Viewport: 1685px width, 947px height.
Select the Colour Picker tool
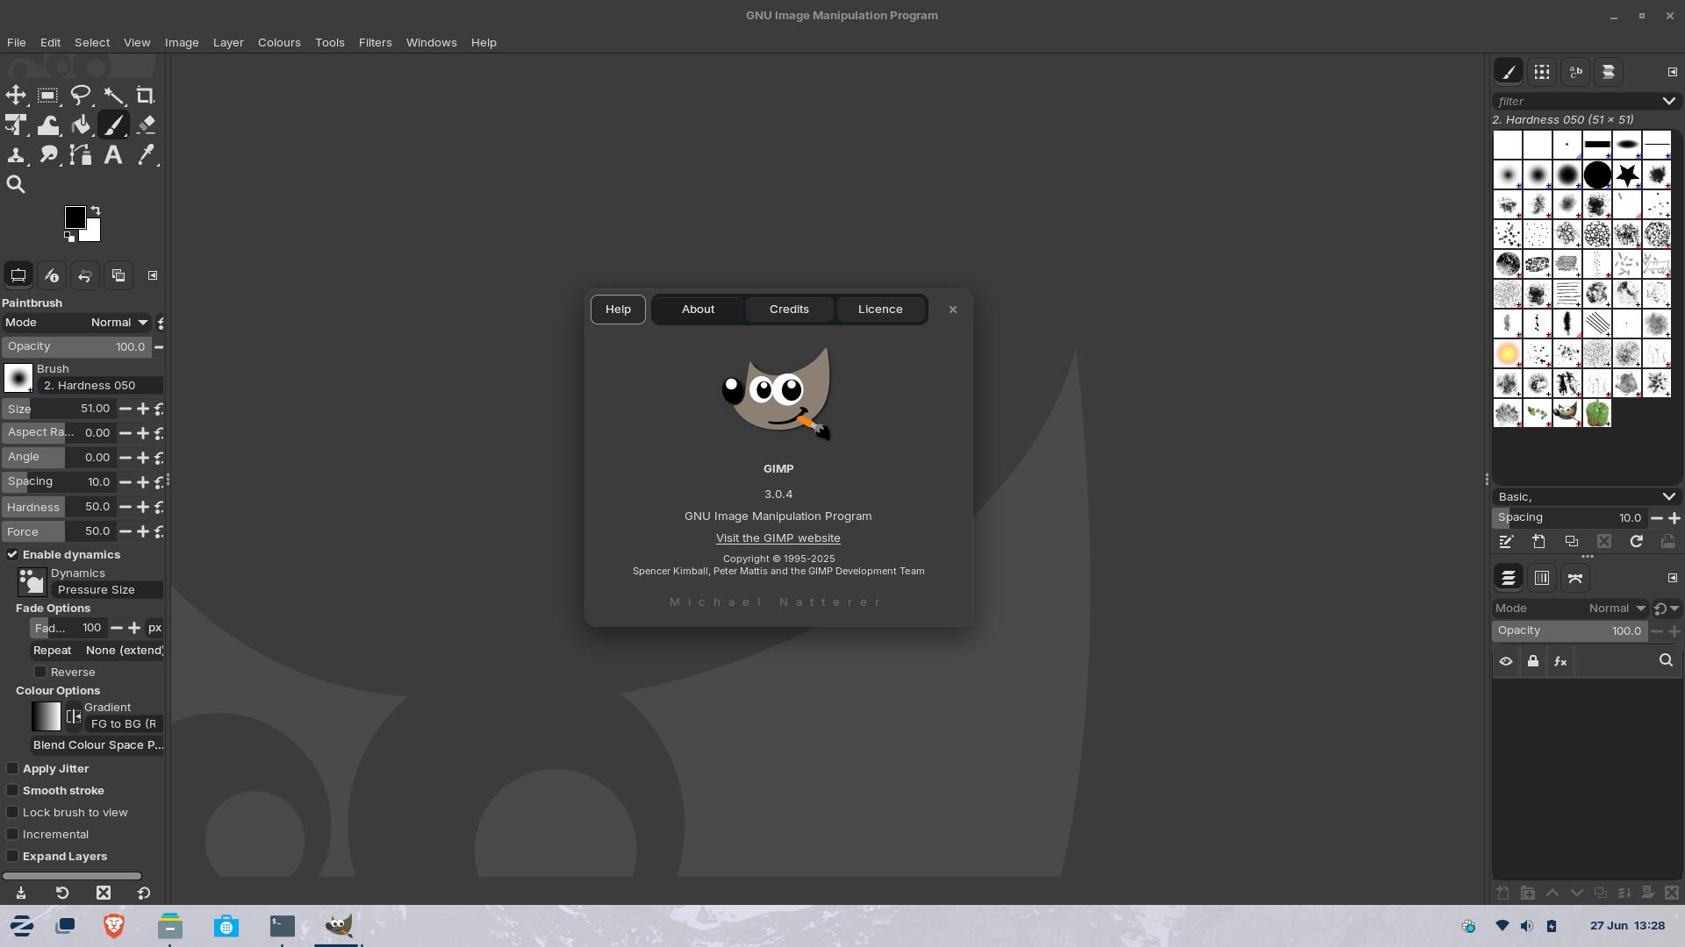(x=146, y=155)
